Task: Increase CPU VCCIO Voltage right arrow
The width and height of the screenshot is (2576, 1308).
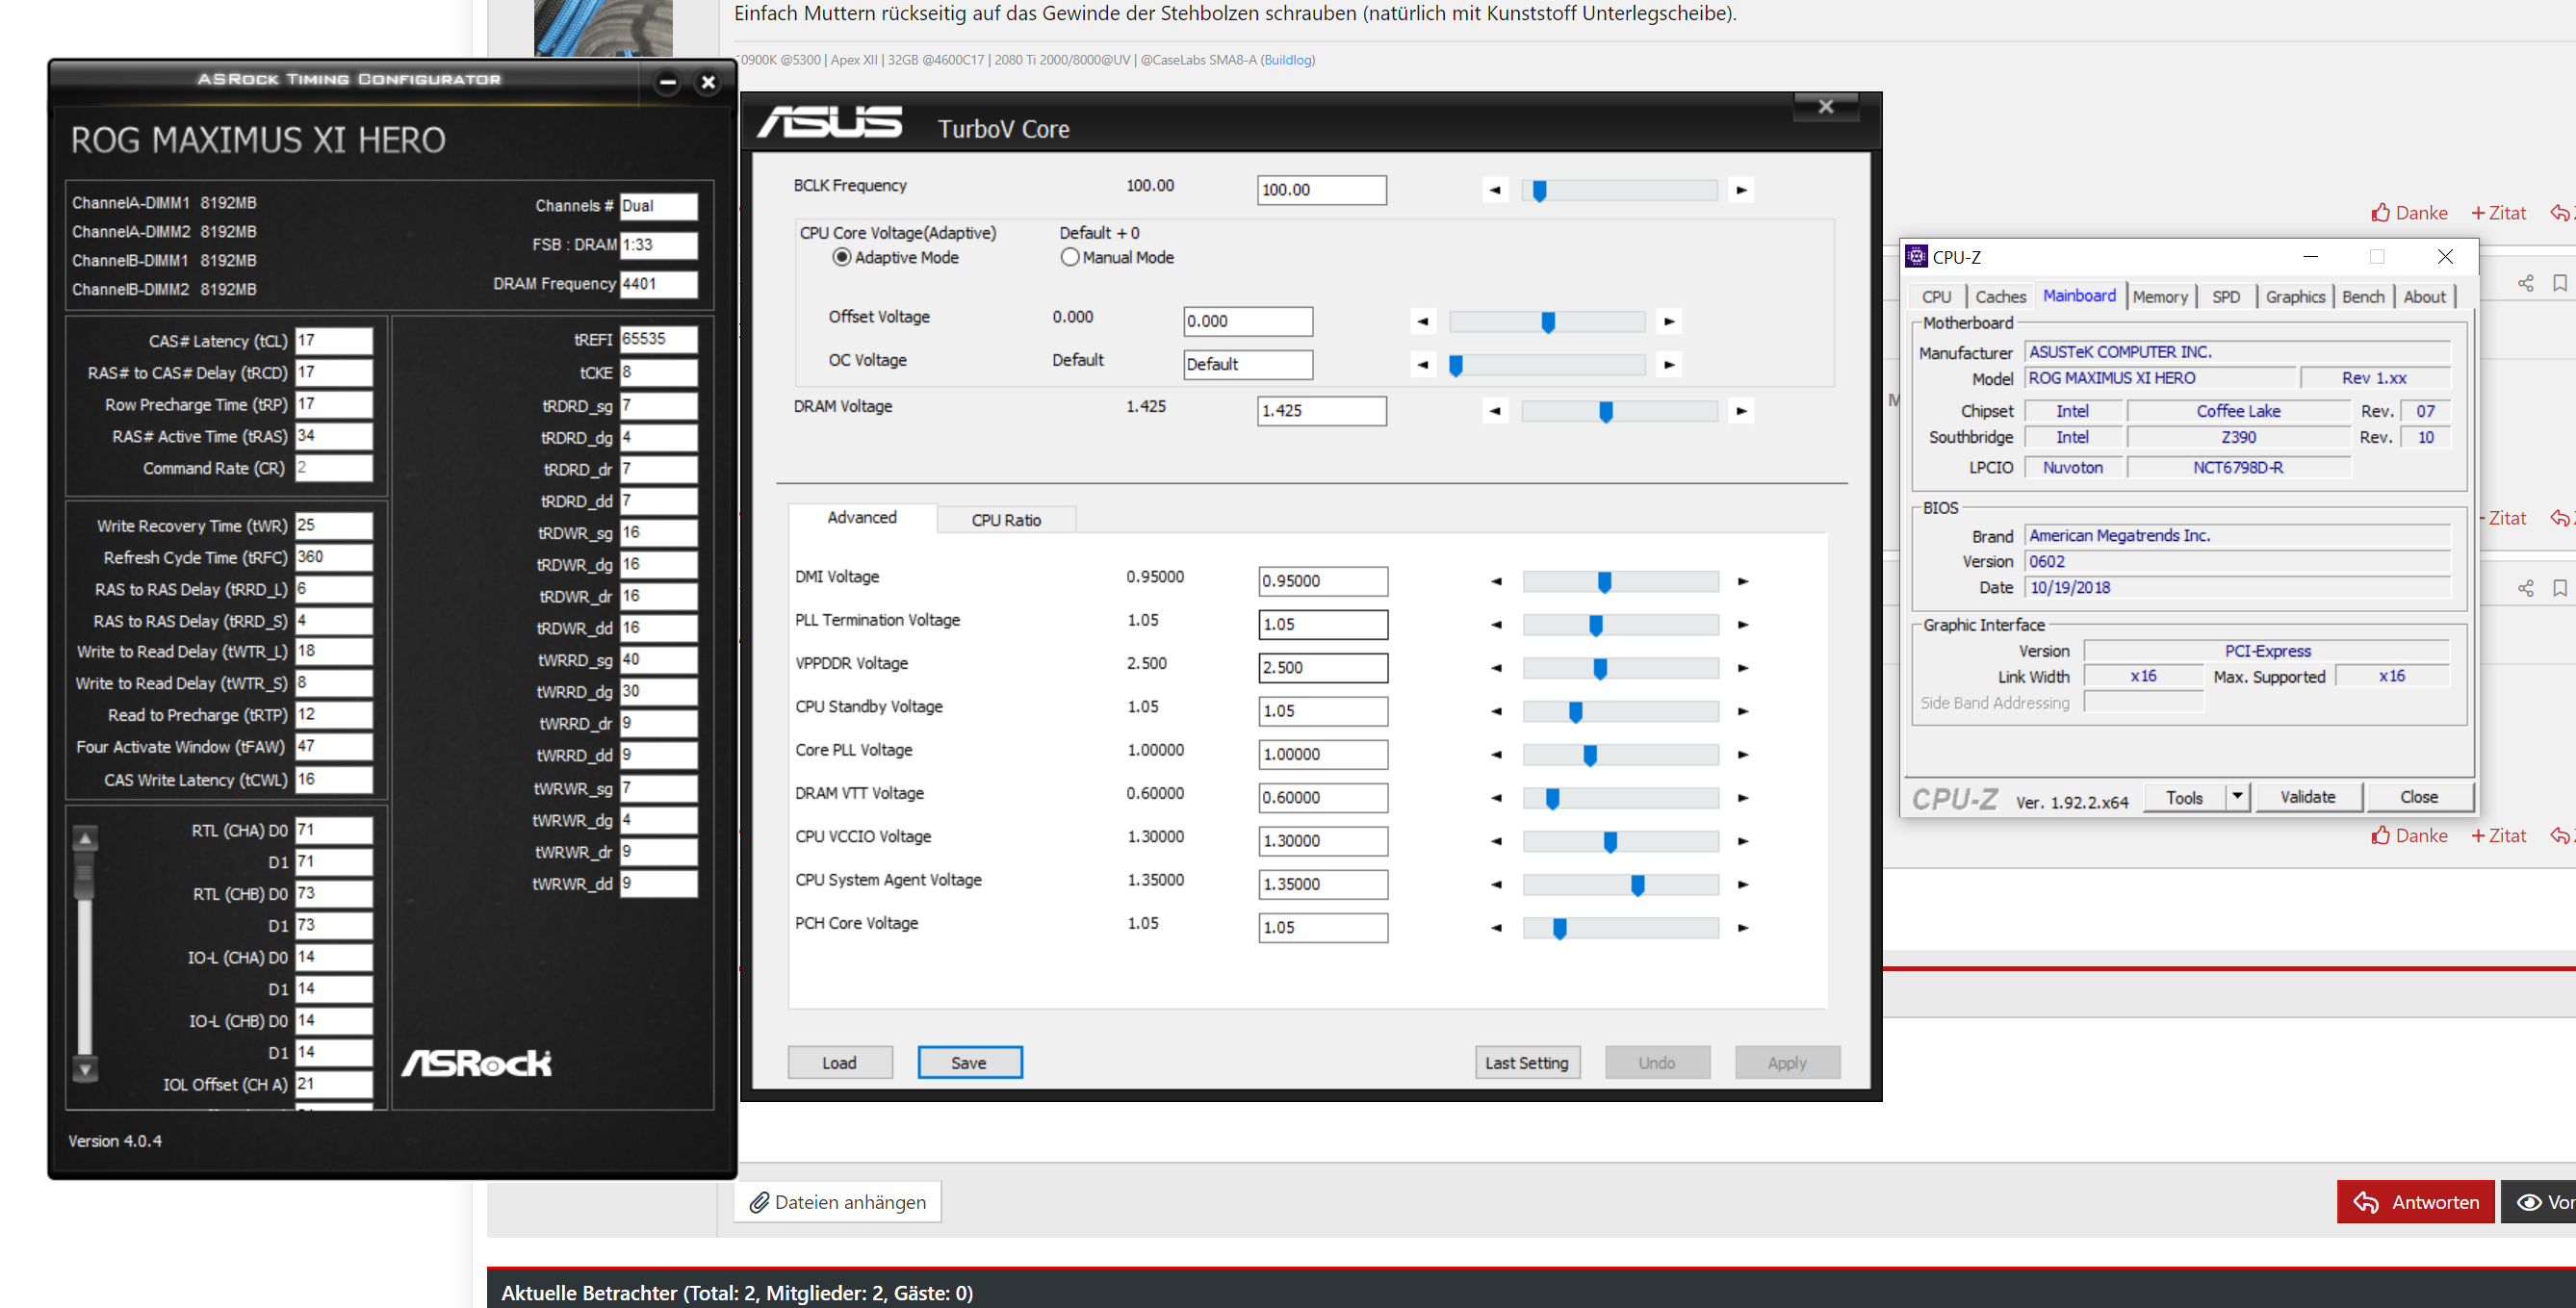Action: pos(1743,841)
